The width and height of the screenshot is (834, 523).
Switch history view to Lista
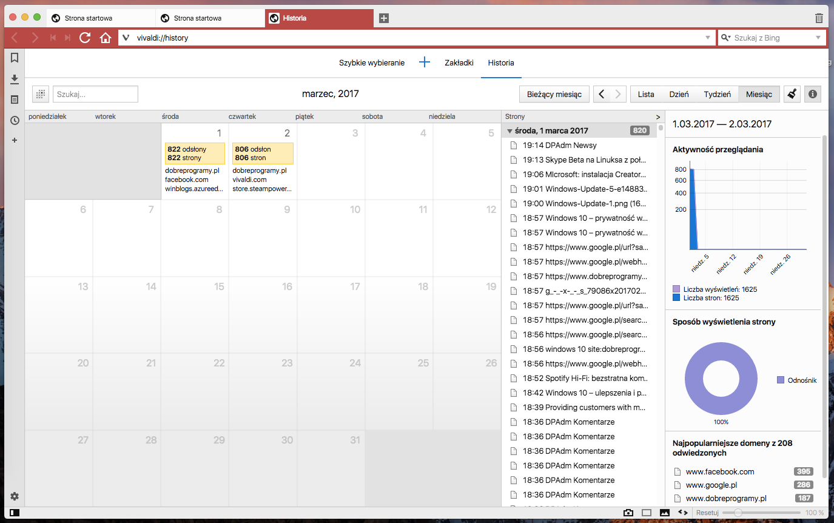click(646, 94)
